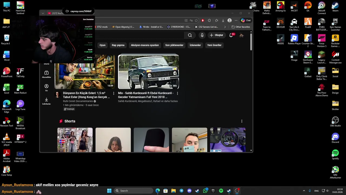Open Edge favorites list icon
The height and width of the screenshot is (195, 346).
pyautogui.click(x=217, y=20)
